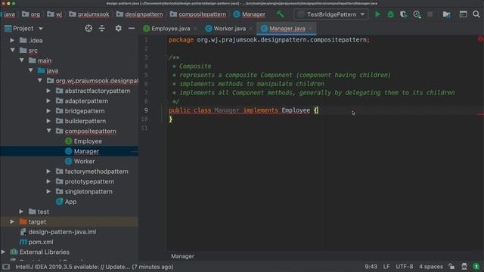Start debugging with the bug icon

(390, 14)
